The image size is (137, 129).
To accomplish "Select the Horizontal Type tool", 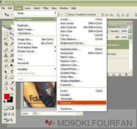I will pyautogui.click(x=12, y=72).
